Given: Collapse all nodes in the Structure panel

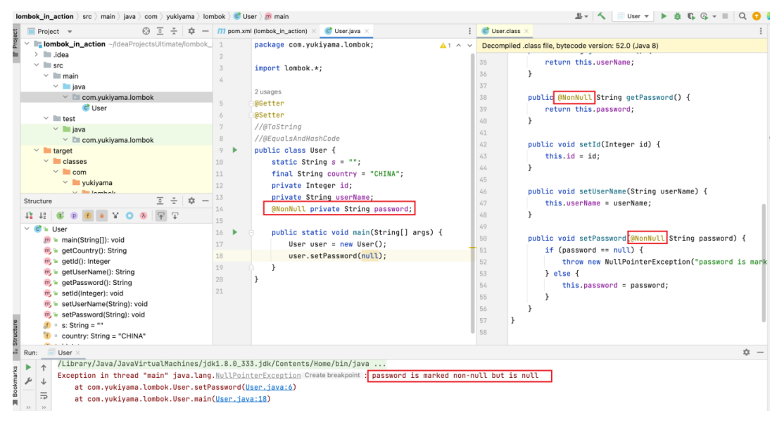Looking at the screenshot, I should (x=174, y=201).
